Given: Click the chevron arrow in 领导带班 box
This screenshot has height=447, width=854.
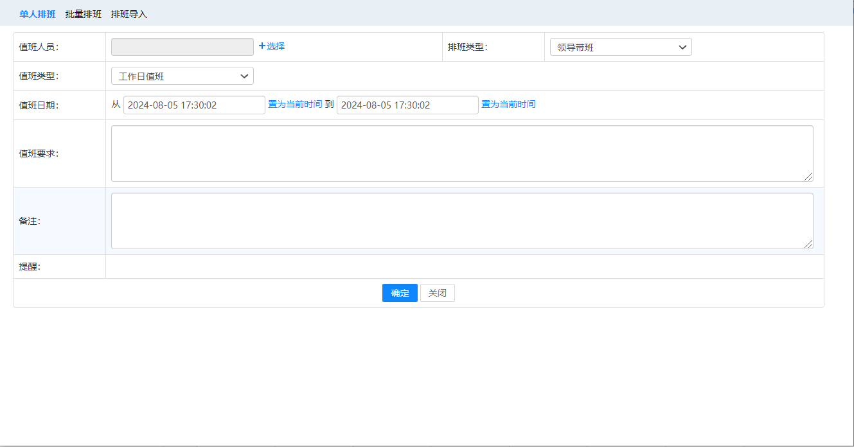Looking at the screenshot, I should (x=682, y=48).
